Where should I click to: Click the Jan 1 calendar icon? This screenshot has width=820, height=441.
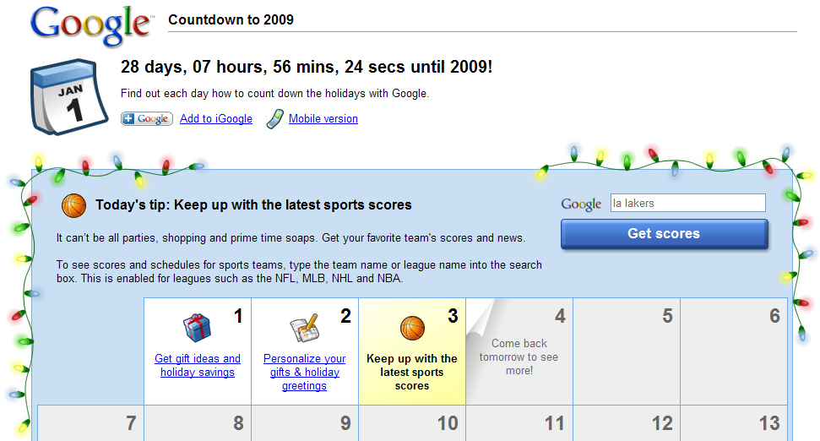[68, 97]
